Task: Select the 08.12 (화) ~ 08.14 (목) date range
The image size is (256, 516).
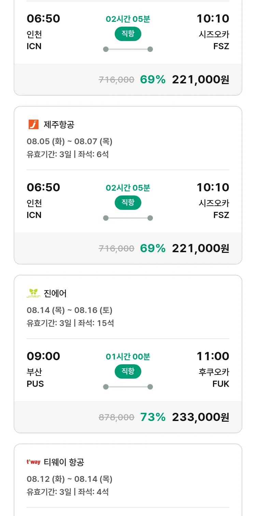Action: point(70,479)
